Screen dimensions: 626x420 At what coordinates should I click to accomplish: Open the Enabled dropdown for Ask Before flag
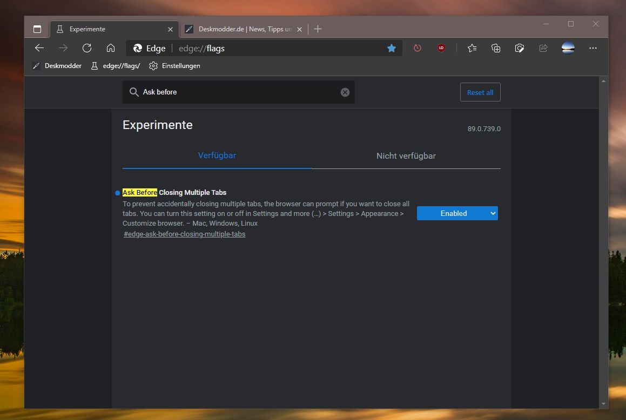[457, 213]
